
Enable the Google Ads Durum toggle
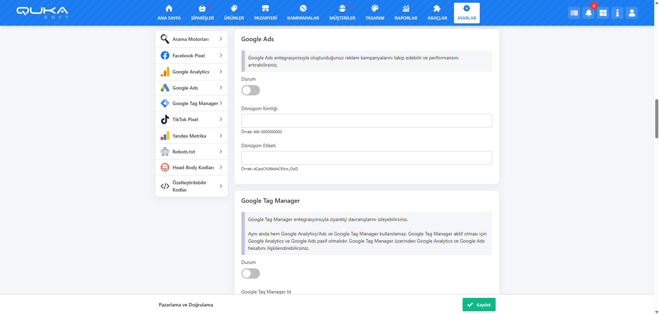pos(250,90)
